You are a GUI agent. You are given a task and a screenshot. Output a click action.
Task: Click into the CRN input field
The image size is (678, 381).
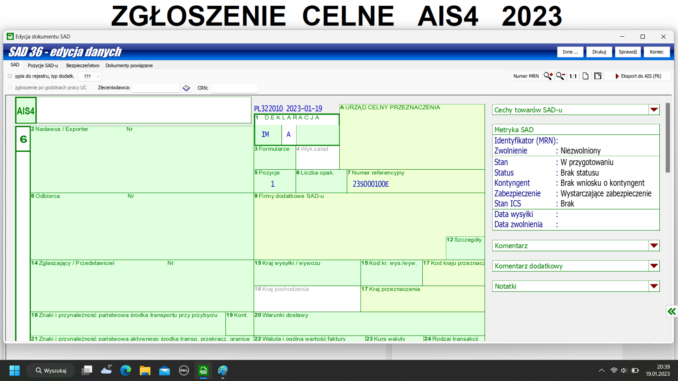tap(234, 88)
